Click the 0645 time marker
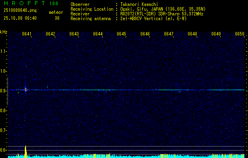 click(121, 34)
